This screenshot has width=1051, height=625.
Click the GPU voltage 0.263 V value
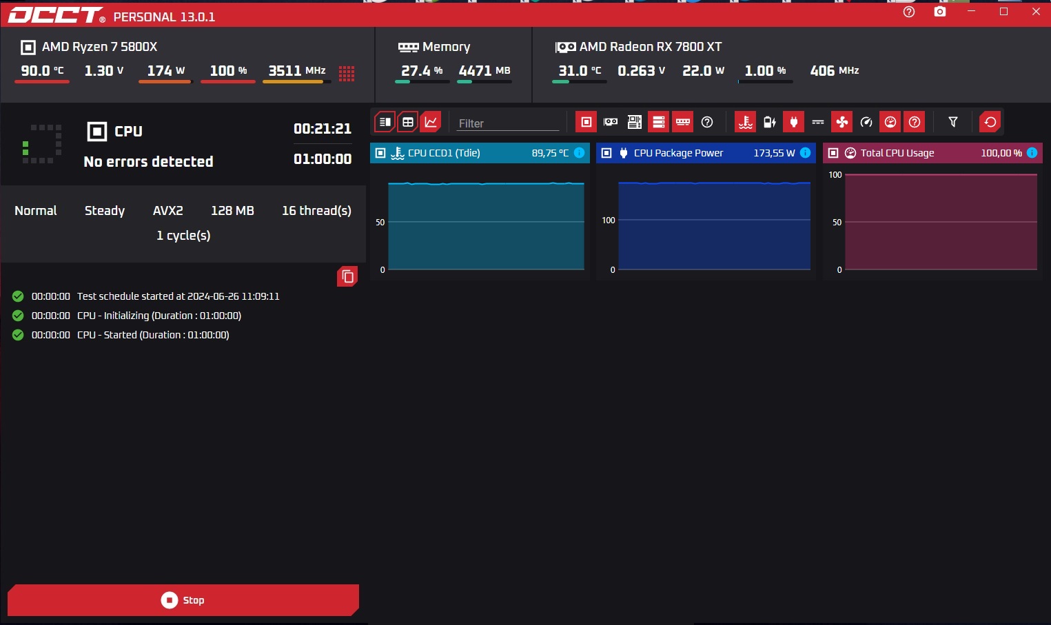tap(642, 71)
